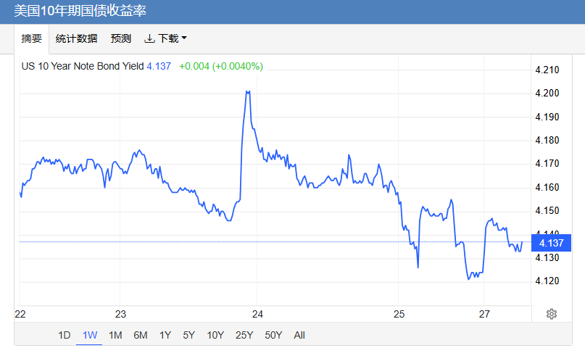Display All historical data range
The width and height of the screenshot is (585, 356).
299,335
